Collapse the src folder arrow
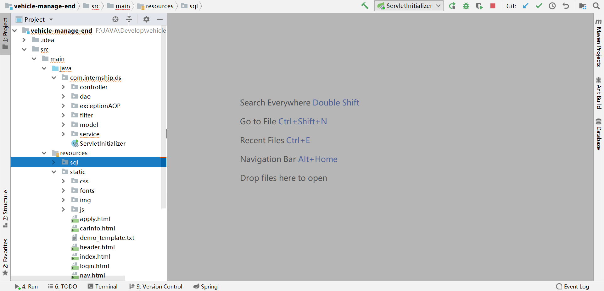 (x=24, y=49)
